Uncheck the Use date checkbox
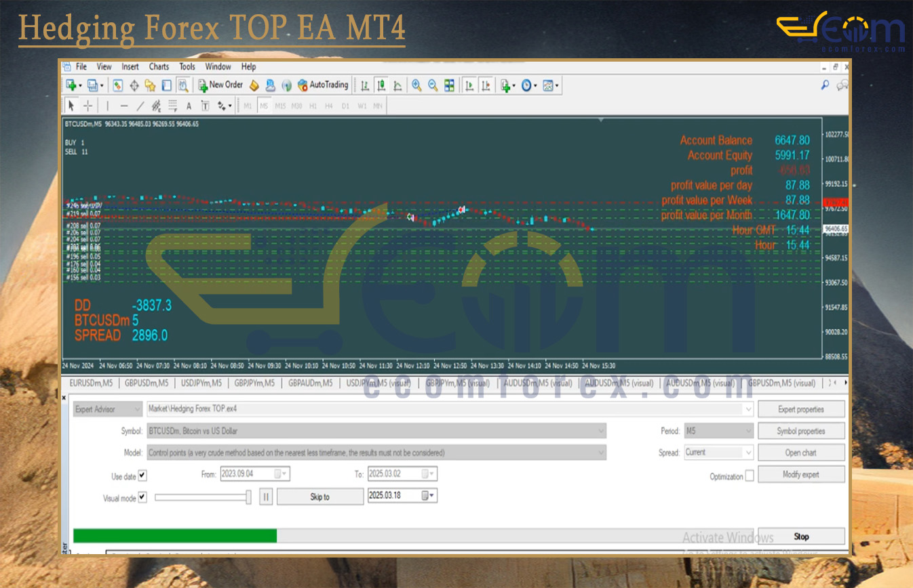The width and height of the screenshot is (913, 588). coord(142,476)
